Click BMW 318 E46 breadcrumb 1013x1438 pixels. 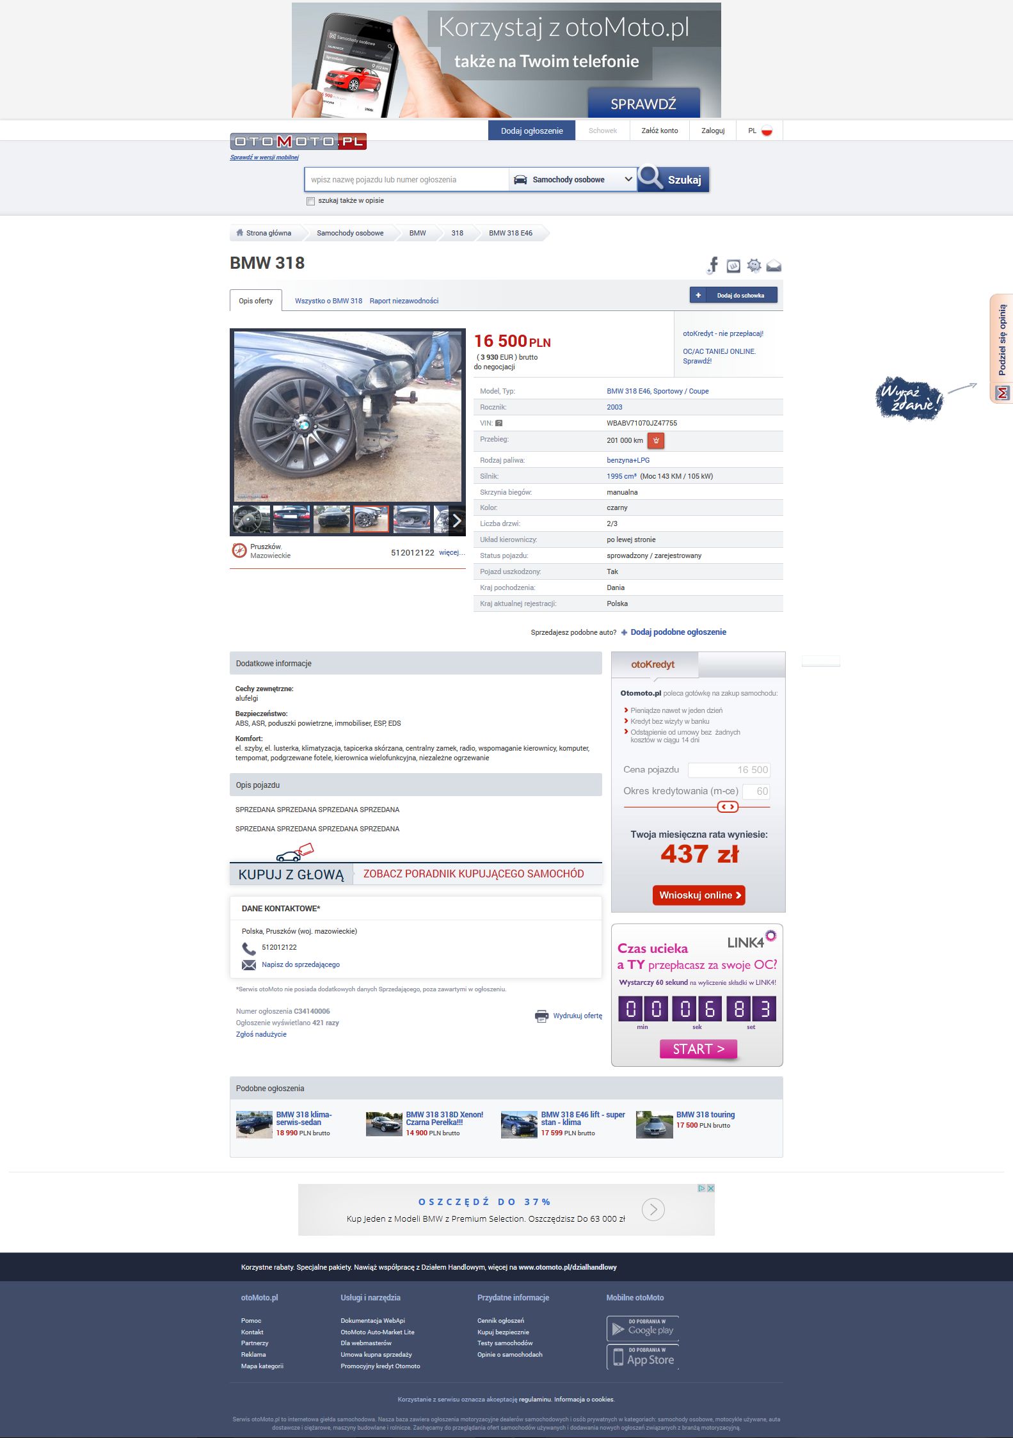point(511,233)
